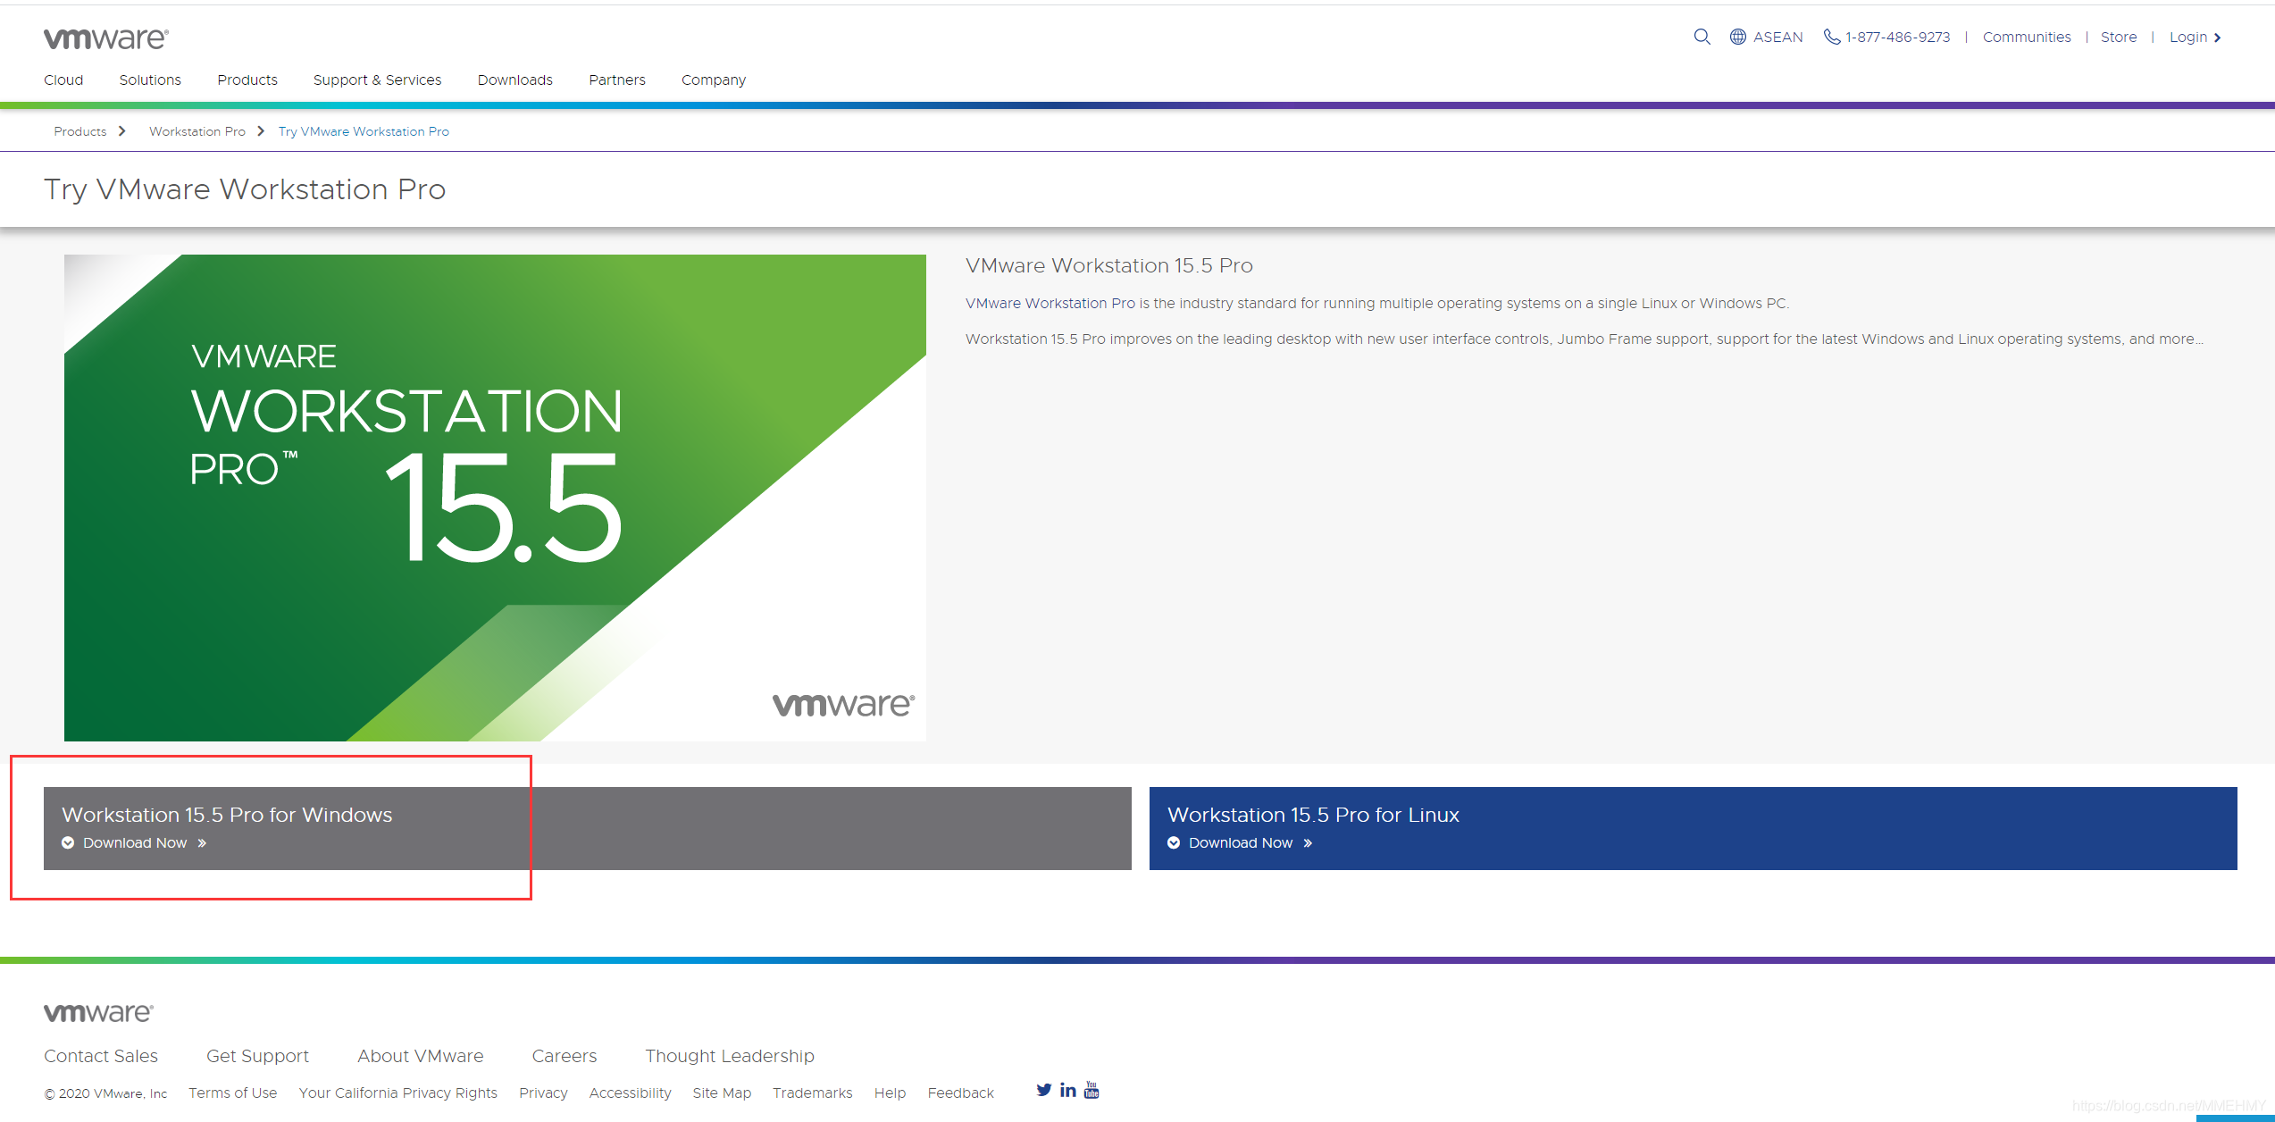Click the download circle icon for Windows version

pyautogui.click(x=68, y=842)
